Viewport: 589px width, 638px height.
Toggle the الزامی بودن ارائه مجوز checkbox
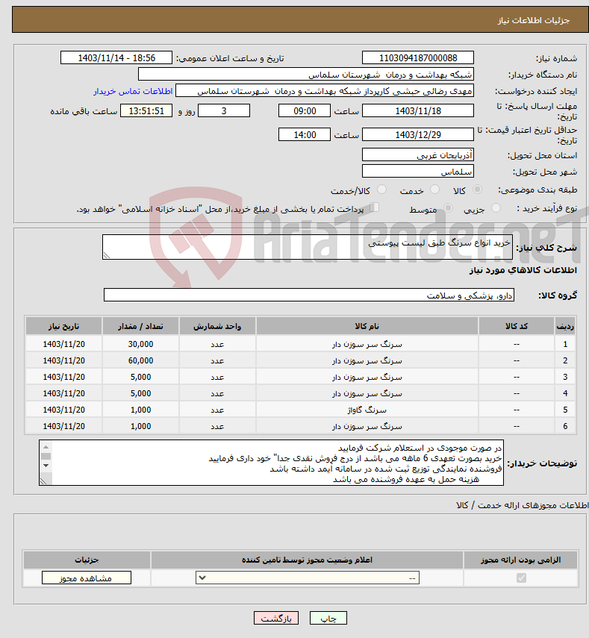521,578
